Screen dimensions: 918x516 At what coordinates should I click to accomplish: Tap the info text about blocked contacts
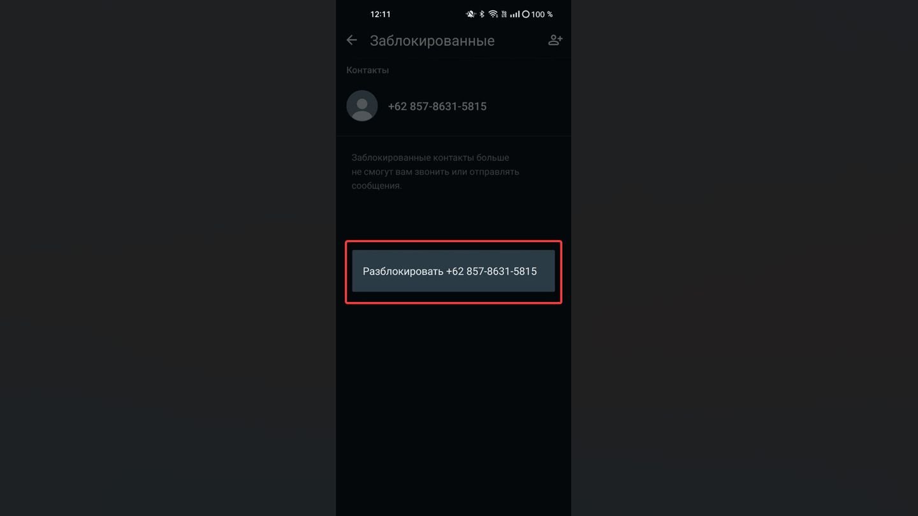435,171
